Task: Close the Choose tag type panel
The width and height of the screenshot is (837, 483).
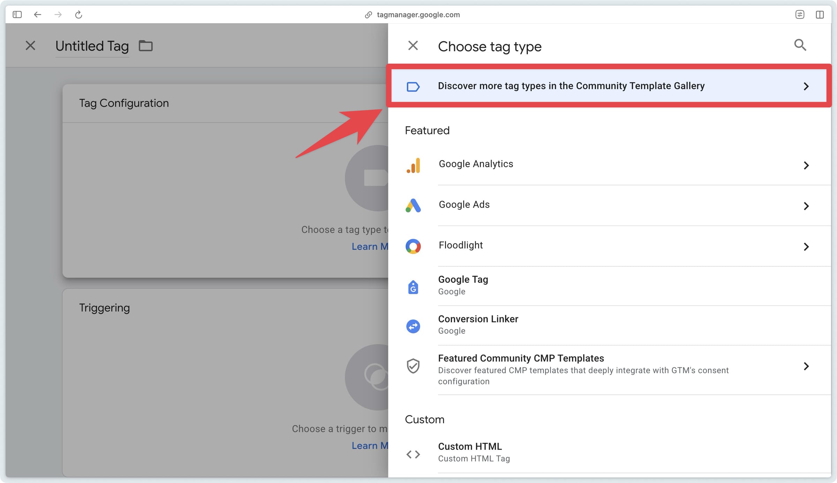Action: 413,46
